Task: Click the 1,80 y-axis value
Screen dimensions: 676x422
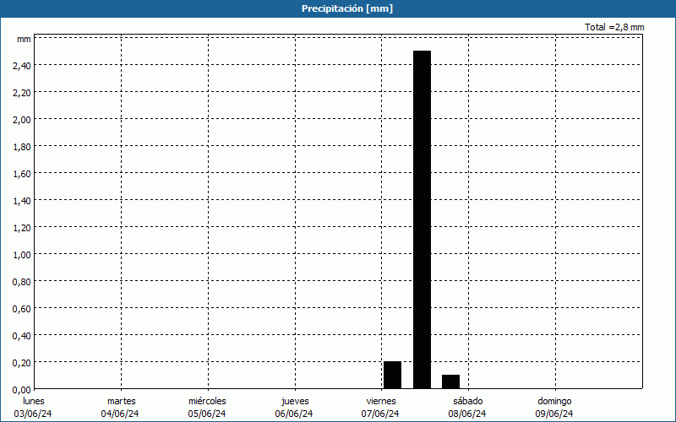Action: (x=22, y=147)
